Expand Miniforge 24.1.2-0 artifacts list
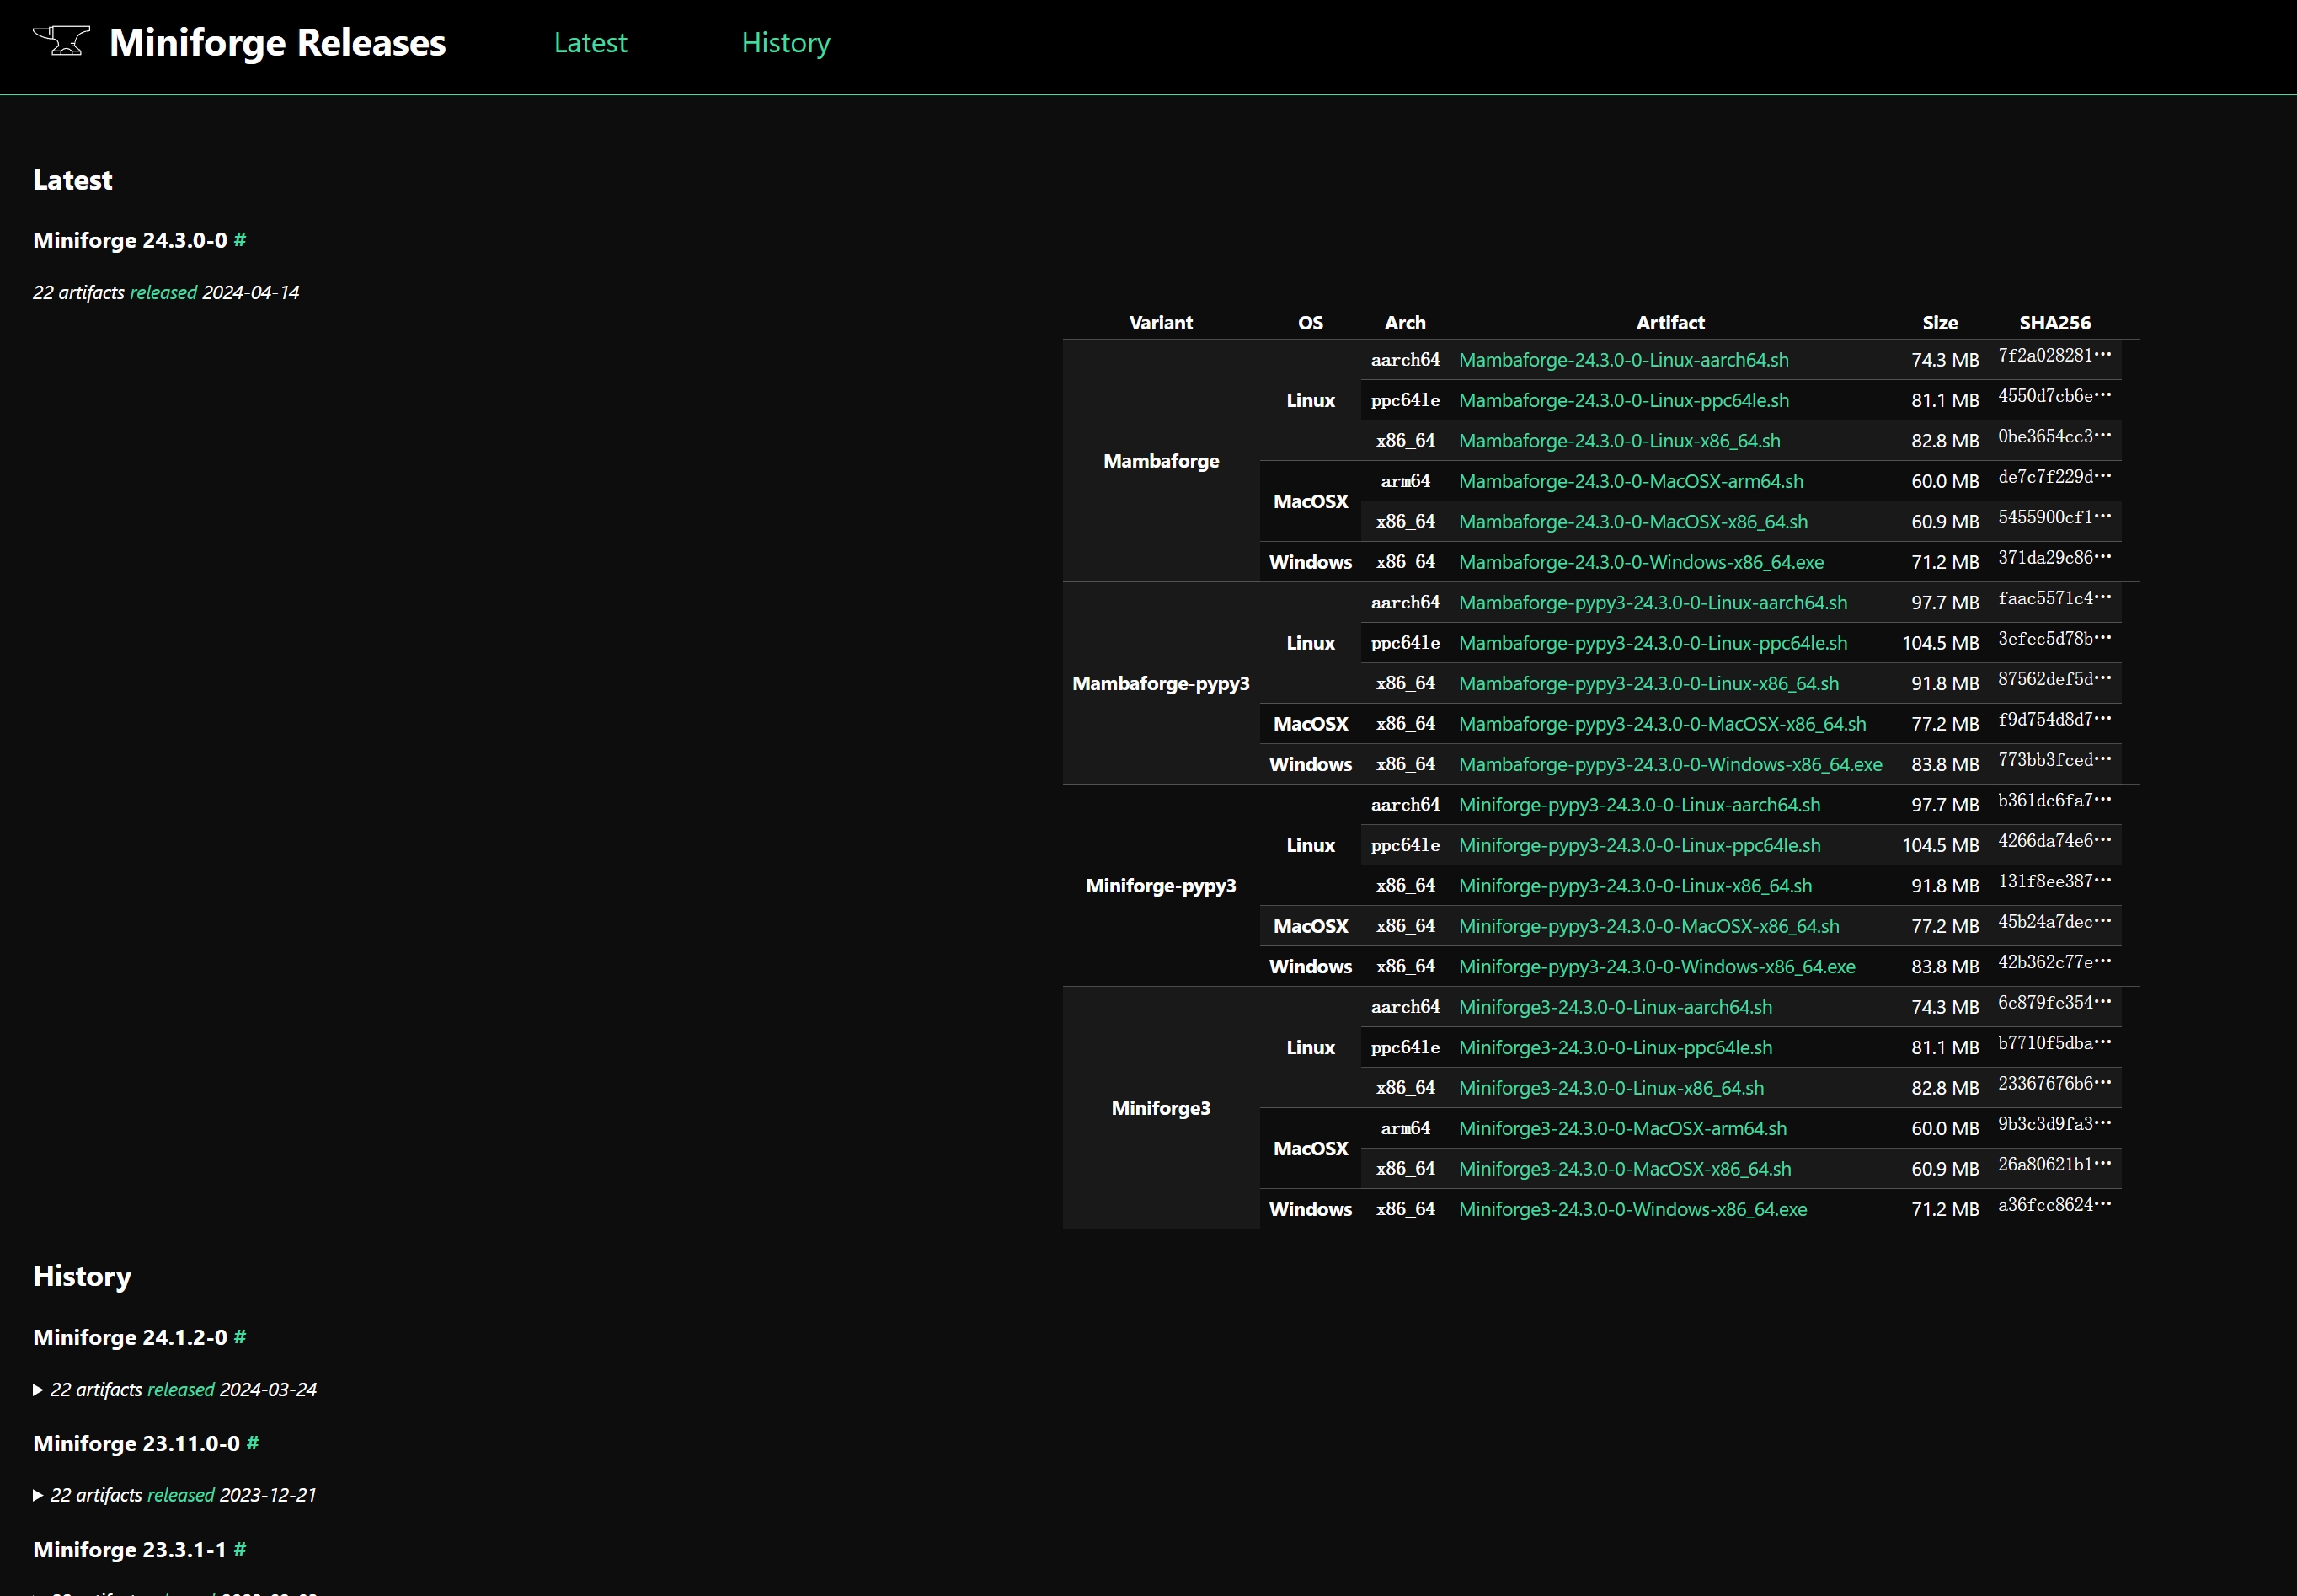2297x1596 pixels. tap(40, 1388)
